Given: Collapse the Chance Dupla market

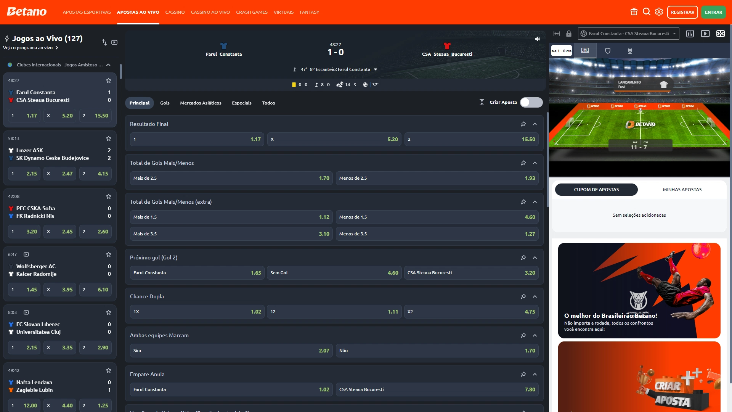Looking at the screenshot, I should tap(535, 296).
